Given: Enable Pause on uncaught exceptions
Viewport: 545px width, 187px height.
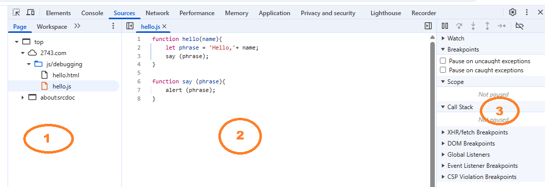Looking at the screenshot, I should [x=443, y=61].
